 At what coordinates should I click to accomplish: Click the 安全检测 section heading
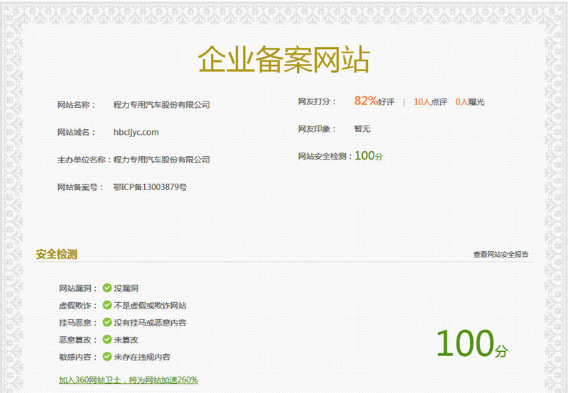[x=56, y=254]
